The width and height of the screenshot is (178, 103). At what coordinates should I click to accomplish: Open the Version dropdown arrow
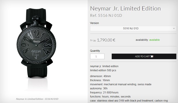(x=174, y=28)
